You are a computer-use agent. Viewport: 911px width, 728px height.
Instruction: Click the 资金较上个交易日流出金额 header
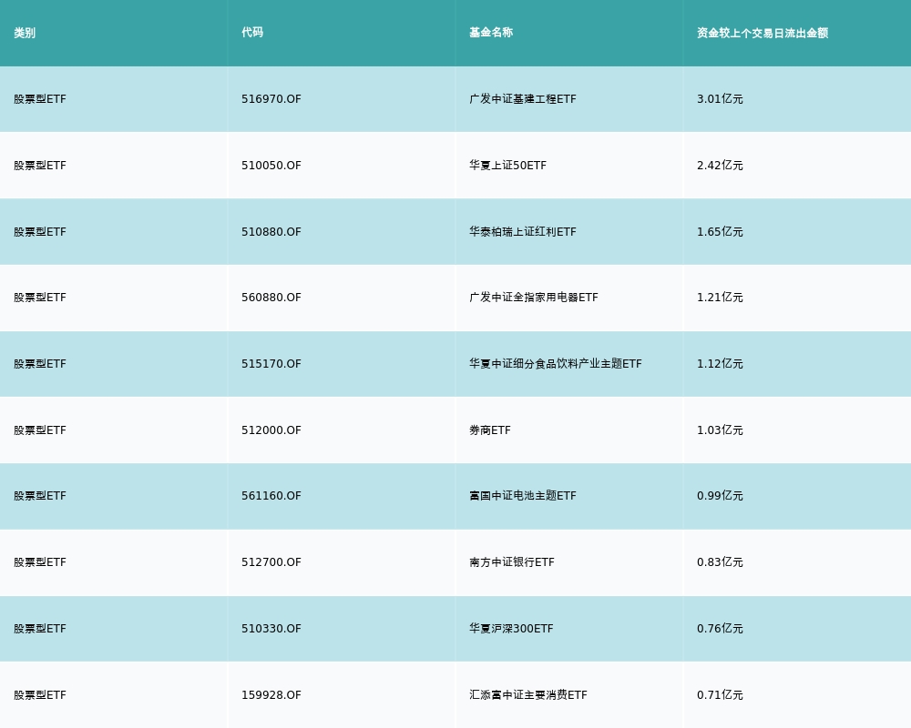(x=763, y=33)
